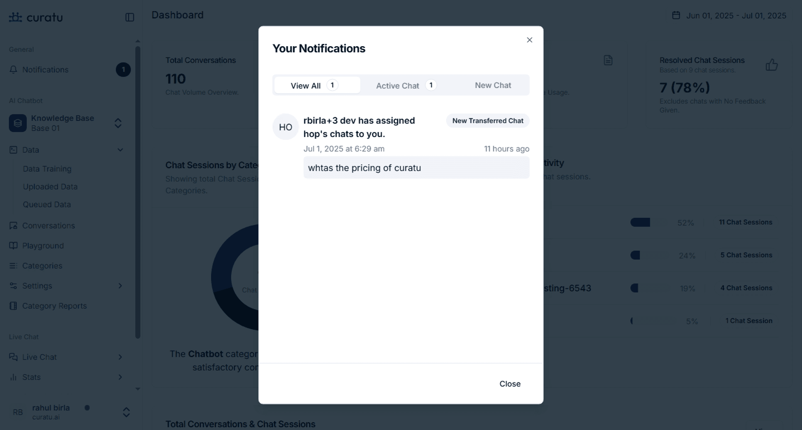Click the document icon on the dashboard card

pyautogui.click(x=608, y=60)
